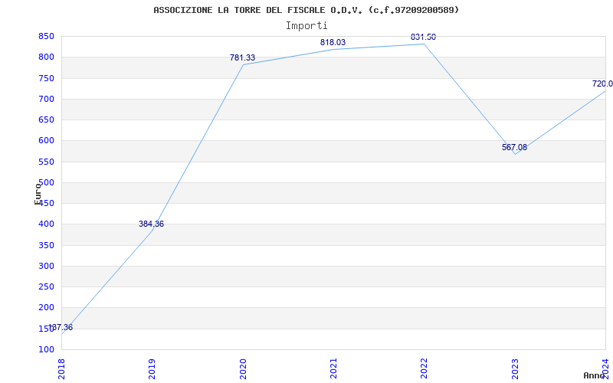Screen dimensions: 613x383
Task: Click the 2021 x-axis label
Action: click(333, 368)
